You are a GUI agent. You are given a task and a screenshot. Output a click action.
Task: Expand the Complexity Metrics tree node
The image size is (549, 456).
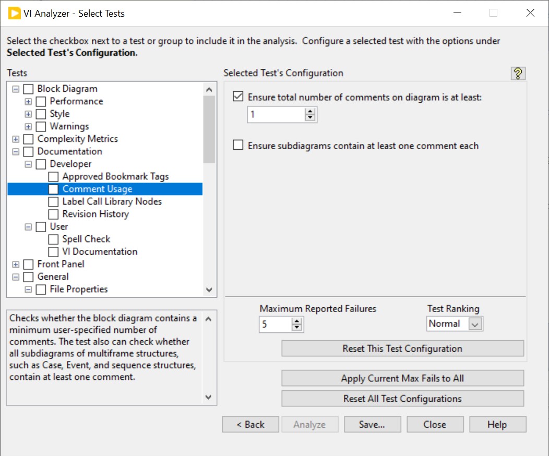click(16, 139)
